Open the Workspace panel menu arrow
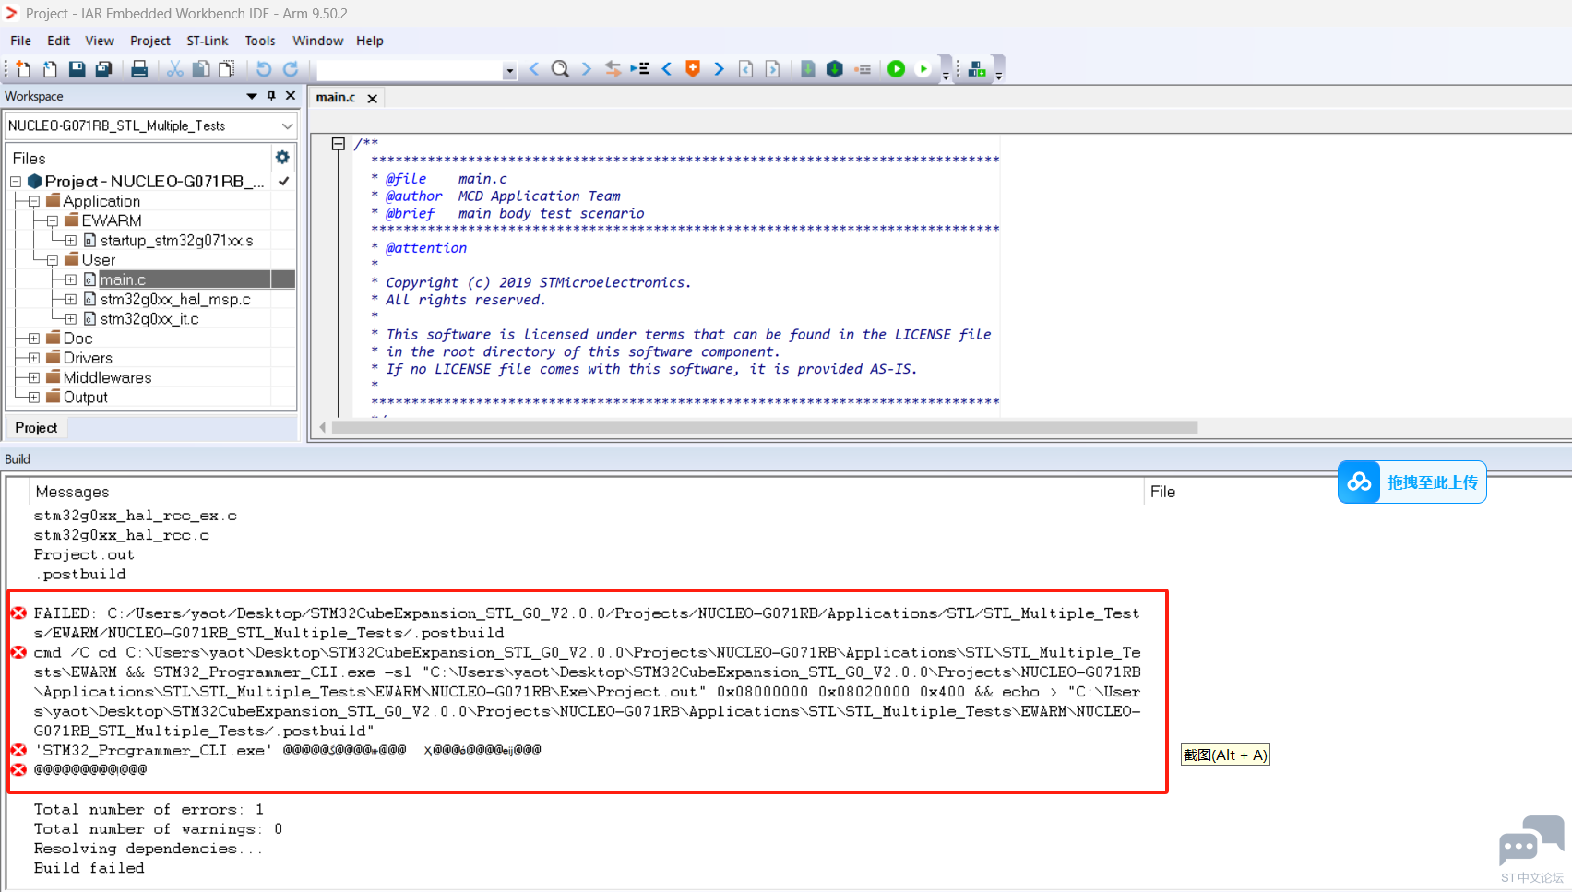Image resolution: width=1572 pixels, height=892 pixels. click(252, 96)
